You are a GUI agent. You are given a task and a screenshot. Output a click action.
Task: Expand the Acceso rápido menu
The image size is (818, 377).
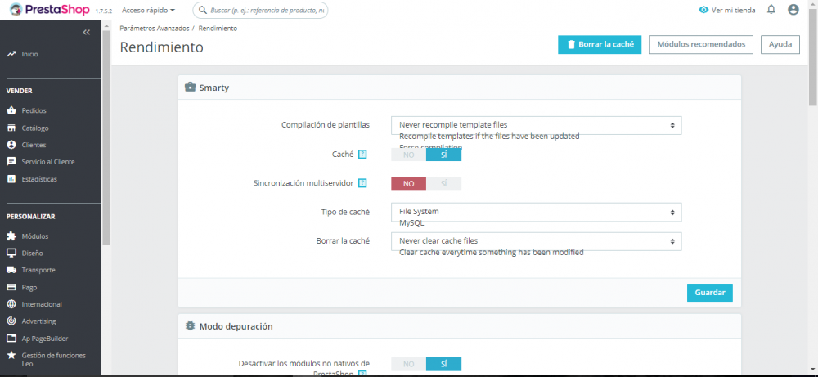[148, 10]
